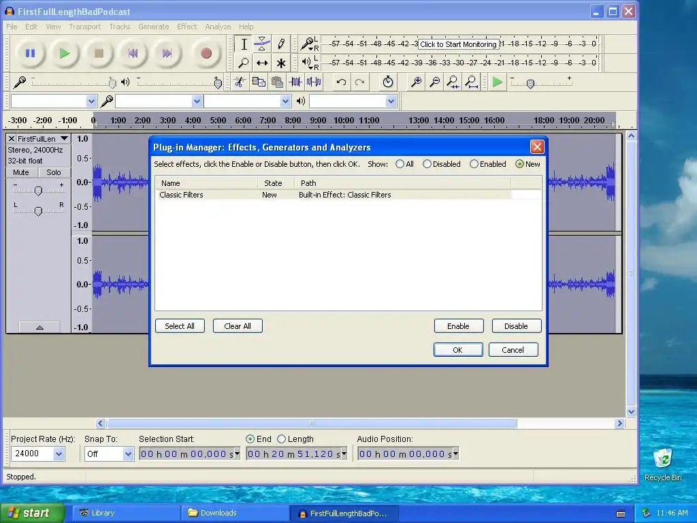Select the Enabled radio button
The width and height of the screenshot is (697, 523).
[x=474, y=164]
